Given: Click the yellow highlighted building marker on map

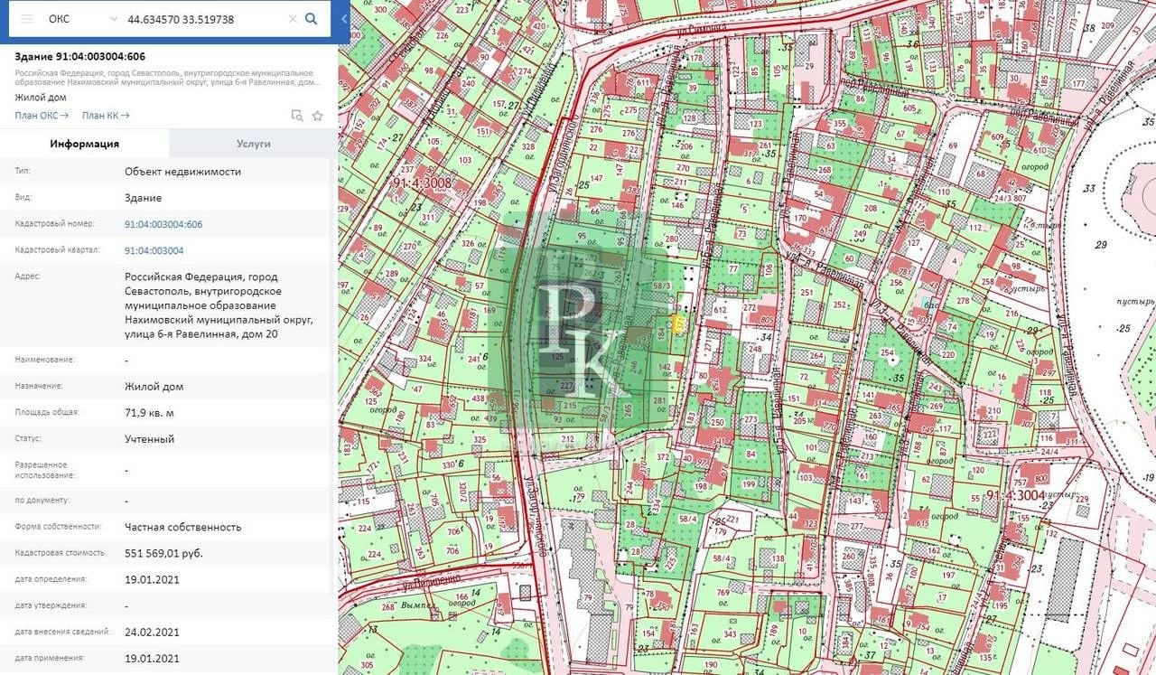Looking at the screenshot, I should [678, 323].
